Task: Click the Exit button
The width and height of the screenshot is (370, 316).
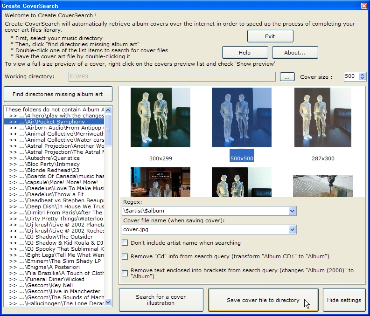Action: coord(270,36)
